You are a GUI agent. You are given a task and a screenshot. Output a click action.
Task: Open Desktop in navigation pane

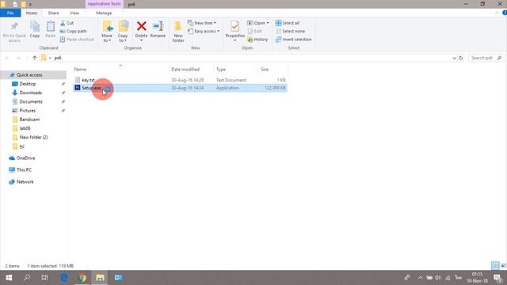click(x=28, y=84)
